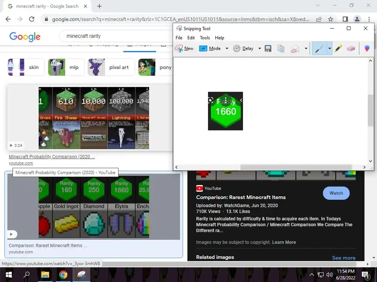This screenshot has width=377, height=282.
Task: Click scroll-left arrow in Snipping Tool
Action: coord(176,167)
